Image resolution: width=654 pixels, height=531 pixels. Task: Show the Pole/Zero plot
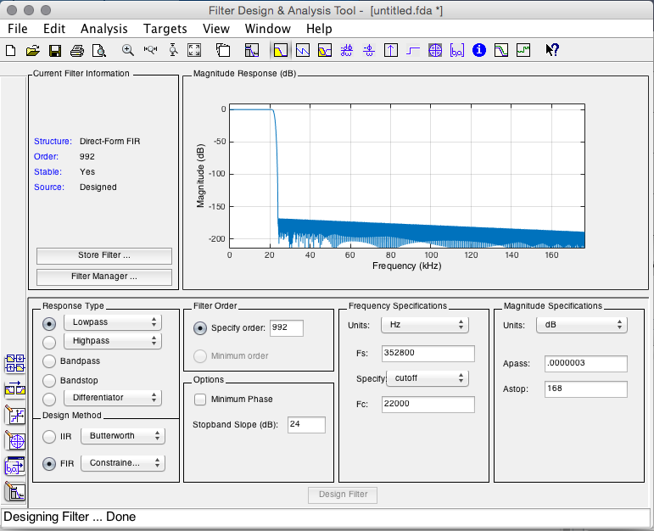click(x=435, y=51)
